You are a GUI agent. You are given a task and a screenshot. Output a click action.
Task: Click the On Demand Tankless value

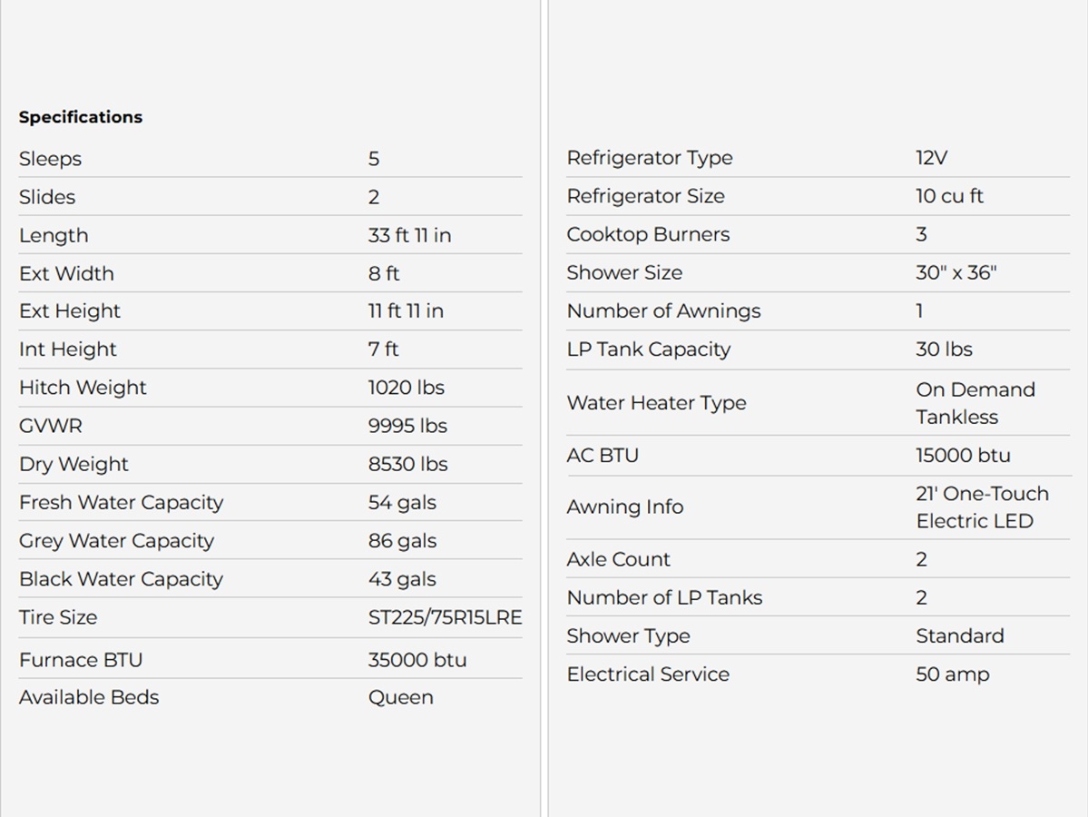click(x=975, y=403)
